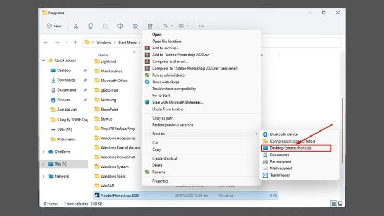Click the Up arrow navigation button
The image size is (384, 216).
[x=75, y=42]
